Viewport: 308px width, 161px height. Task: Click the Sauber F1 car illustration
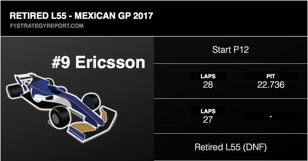[x=61, y=107]
